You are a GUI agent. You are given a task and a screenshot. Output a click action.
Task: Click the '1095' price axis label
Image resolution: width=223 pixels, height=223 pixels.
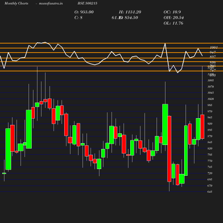[x=211, y=80]
